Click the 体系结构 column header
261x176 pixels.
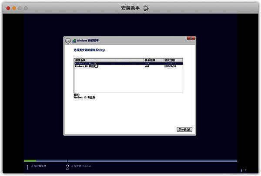point(154,60)
